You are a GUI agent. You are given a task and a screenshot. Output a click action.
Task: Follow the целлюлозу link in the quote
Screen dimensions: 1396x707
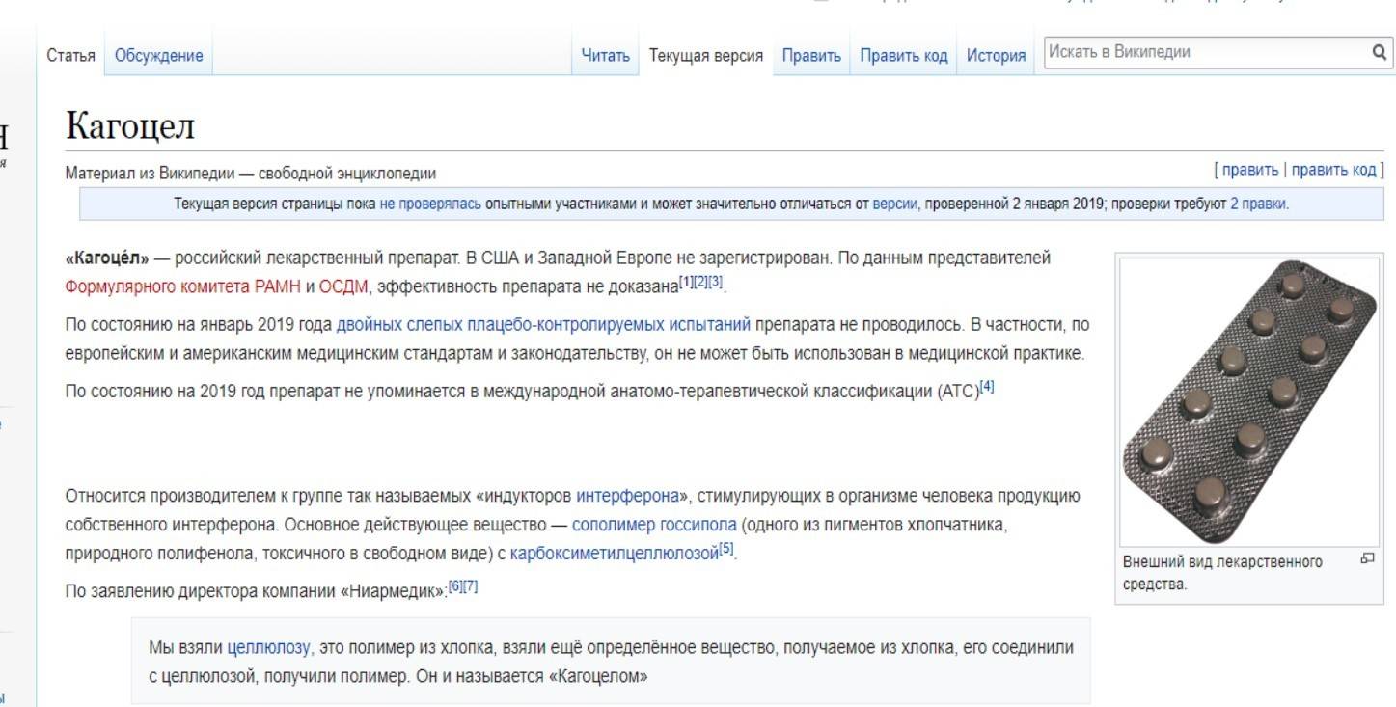coord(269,647)
